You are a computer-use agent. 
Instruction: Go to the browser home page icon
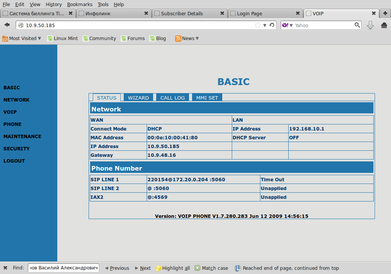(x=384, y=25)
